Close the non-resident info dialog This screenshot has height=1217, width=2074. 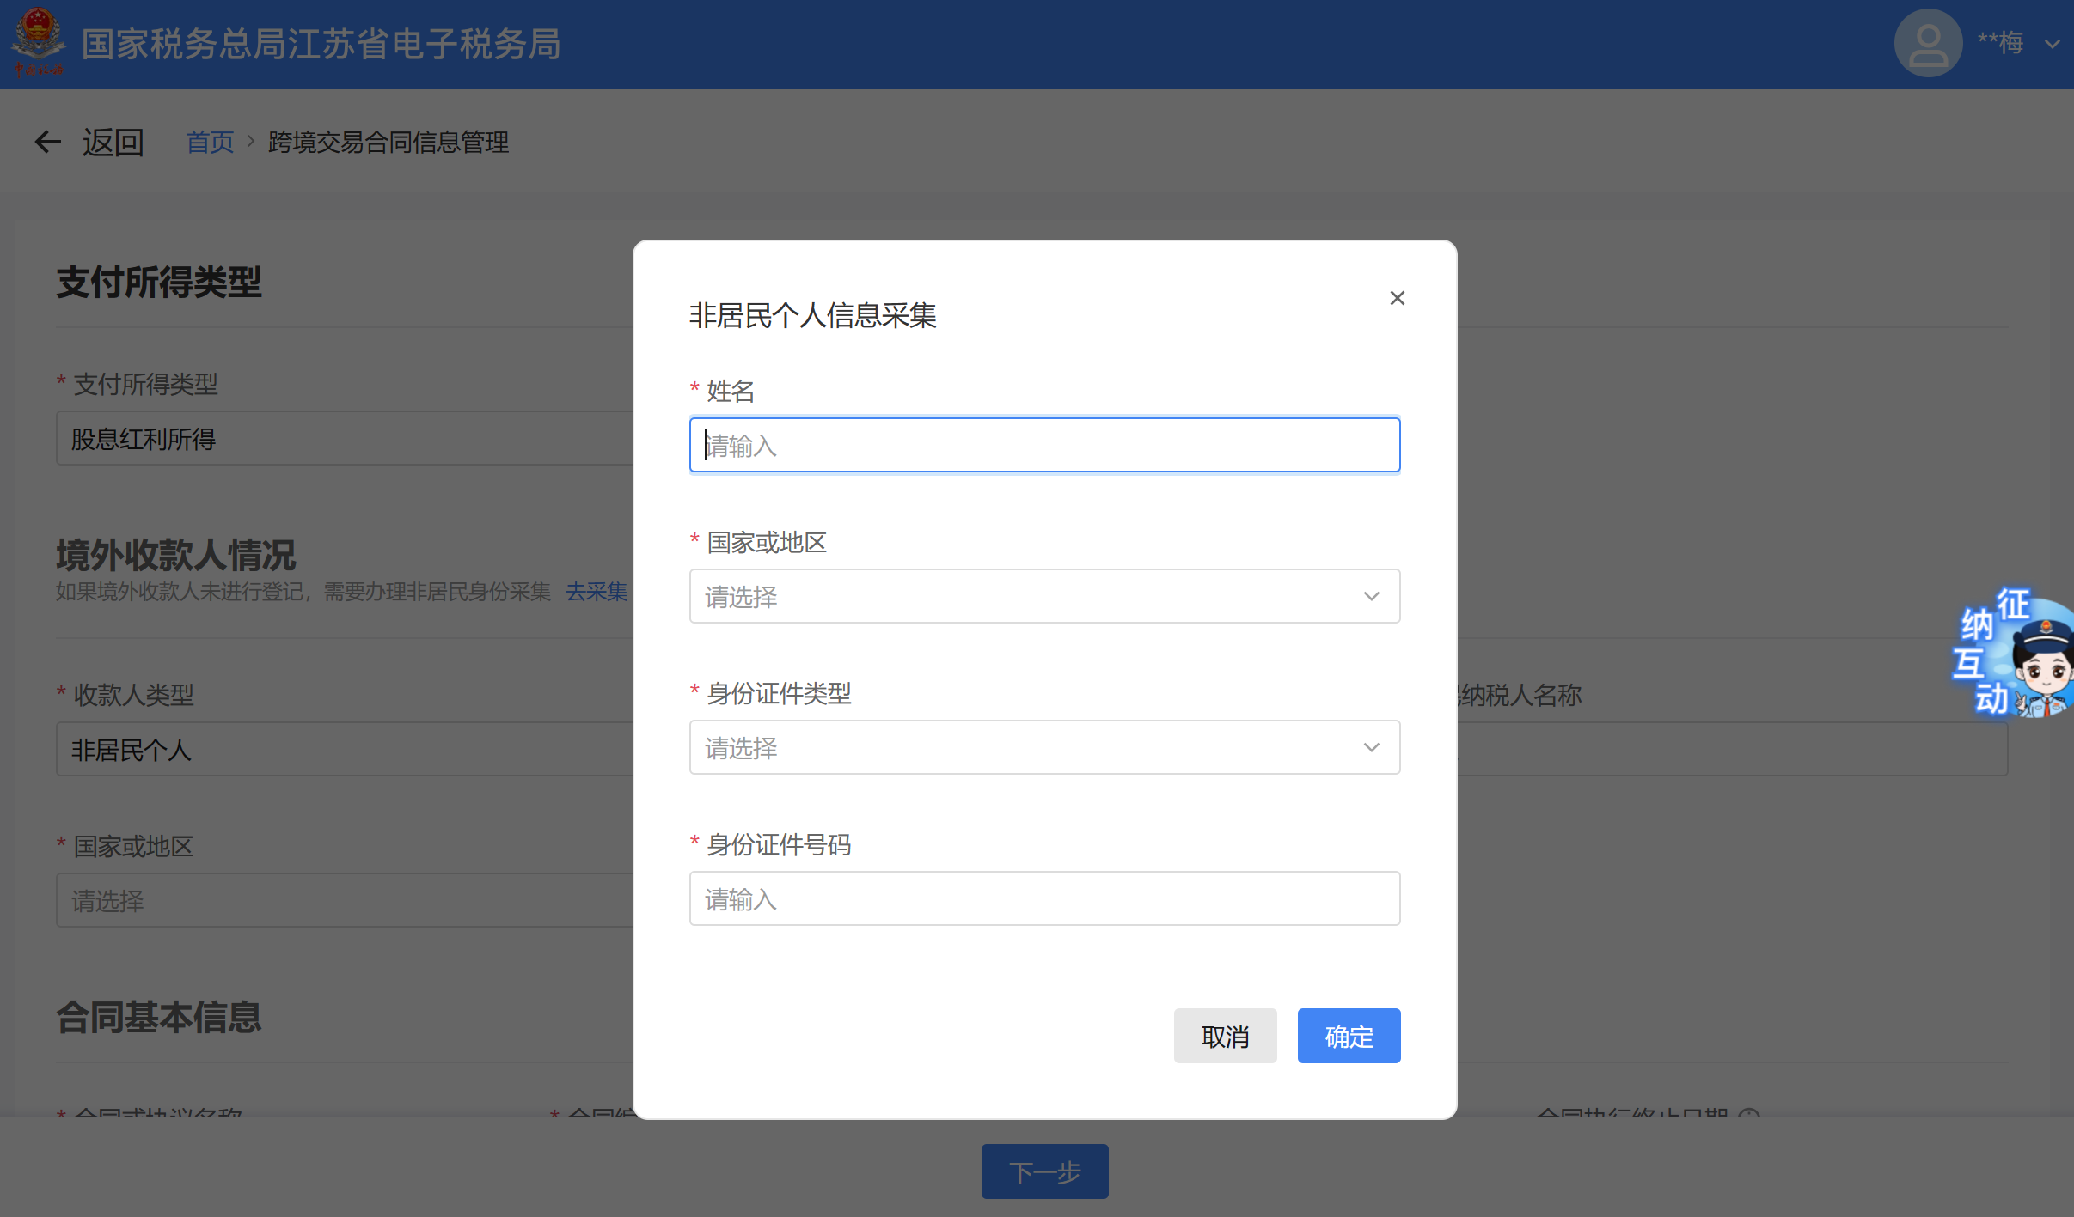click(1397, 298)
